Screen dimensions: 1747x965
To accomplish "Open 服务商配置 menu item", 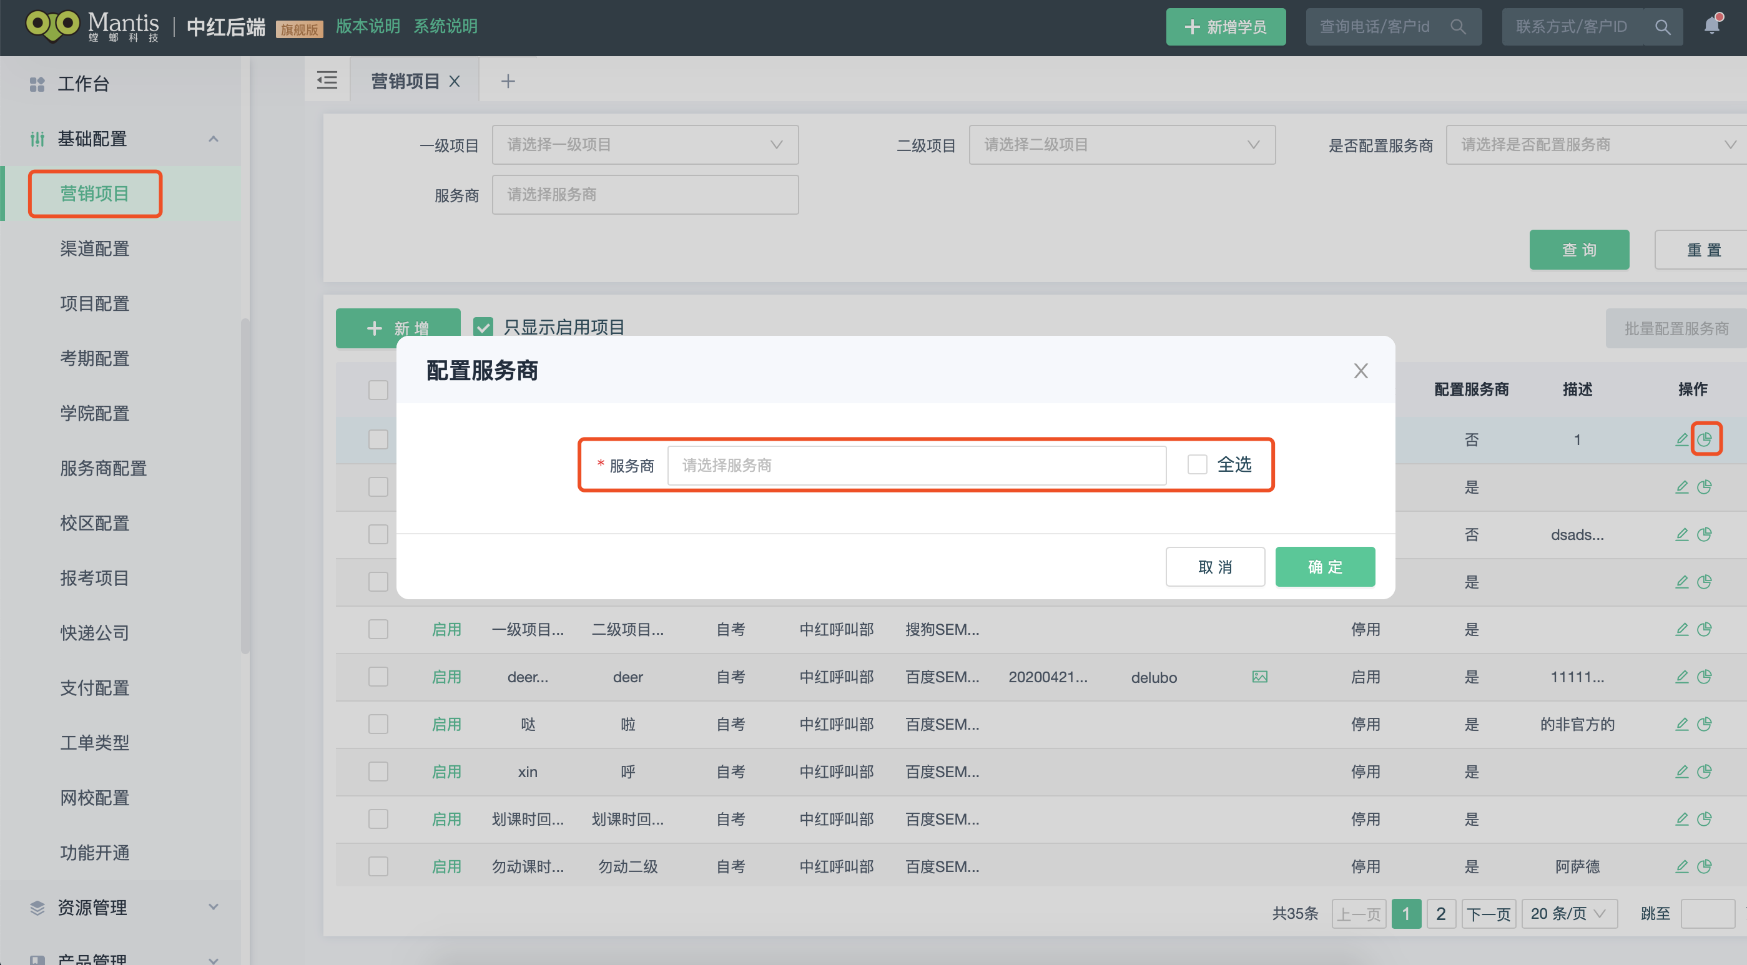I will [103, 468].
